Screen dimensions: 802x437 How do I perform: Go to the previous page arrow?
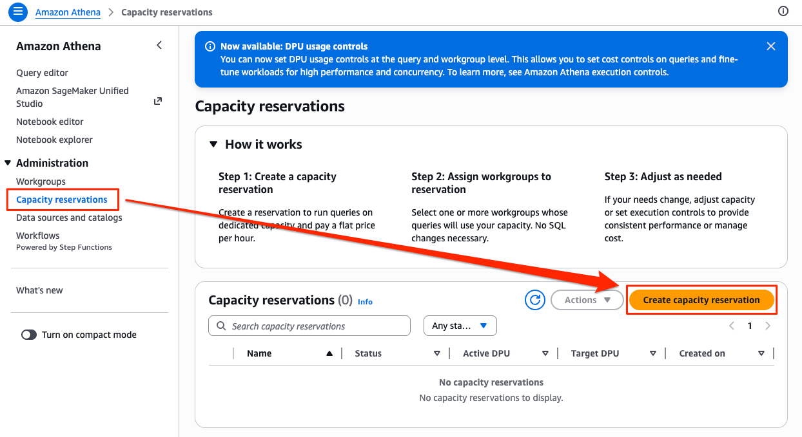(x=732, y=326)
